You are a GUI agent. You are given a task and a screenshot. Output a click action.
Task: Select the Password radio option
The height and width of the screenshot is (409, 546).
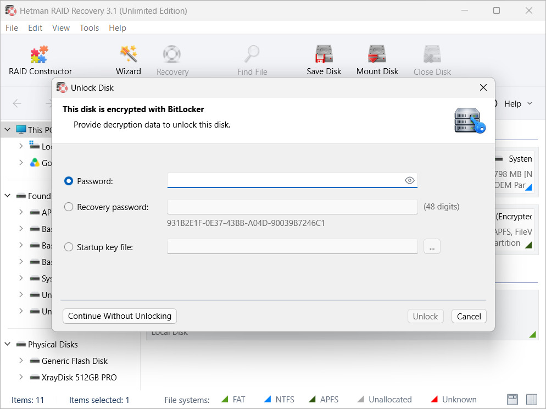coord(69,181)
